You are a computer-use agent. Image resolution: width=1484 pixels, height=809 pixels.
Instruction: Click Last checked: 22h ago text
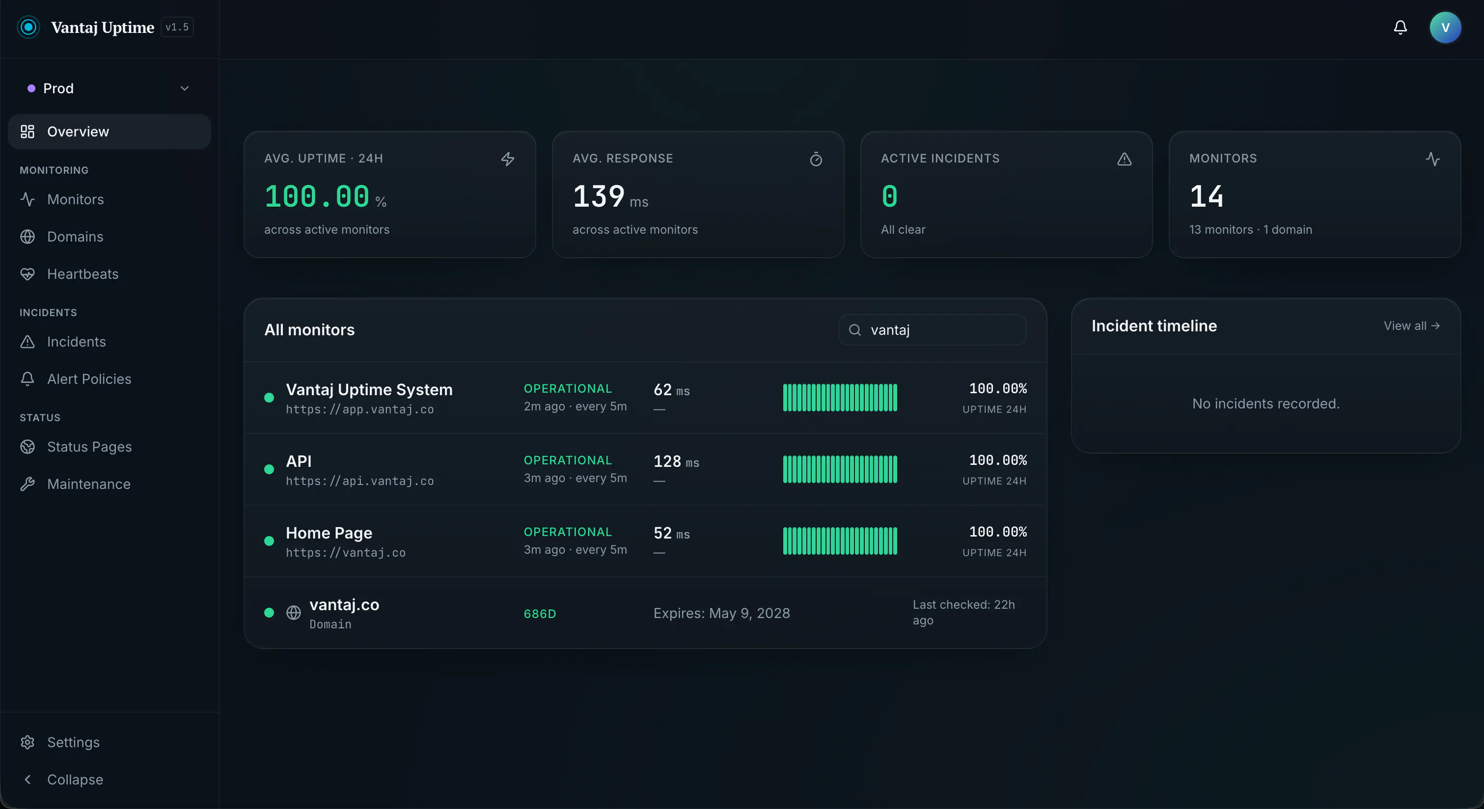click(x=964, y=613)
